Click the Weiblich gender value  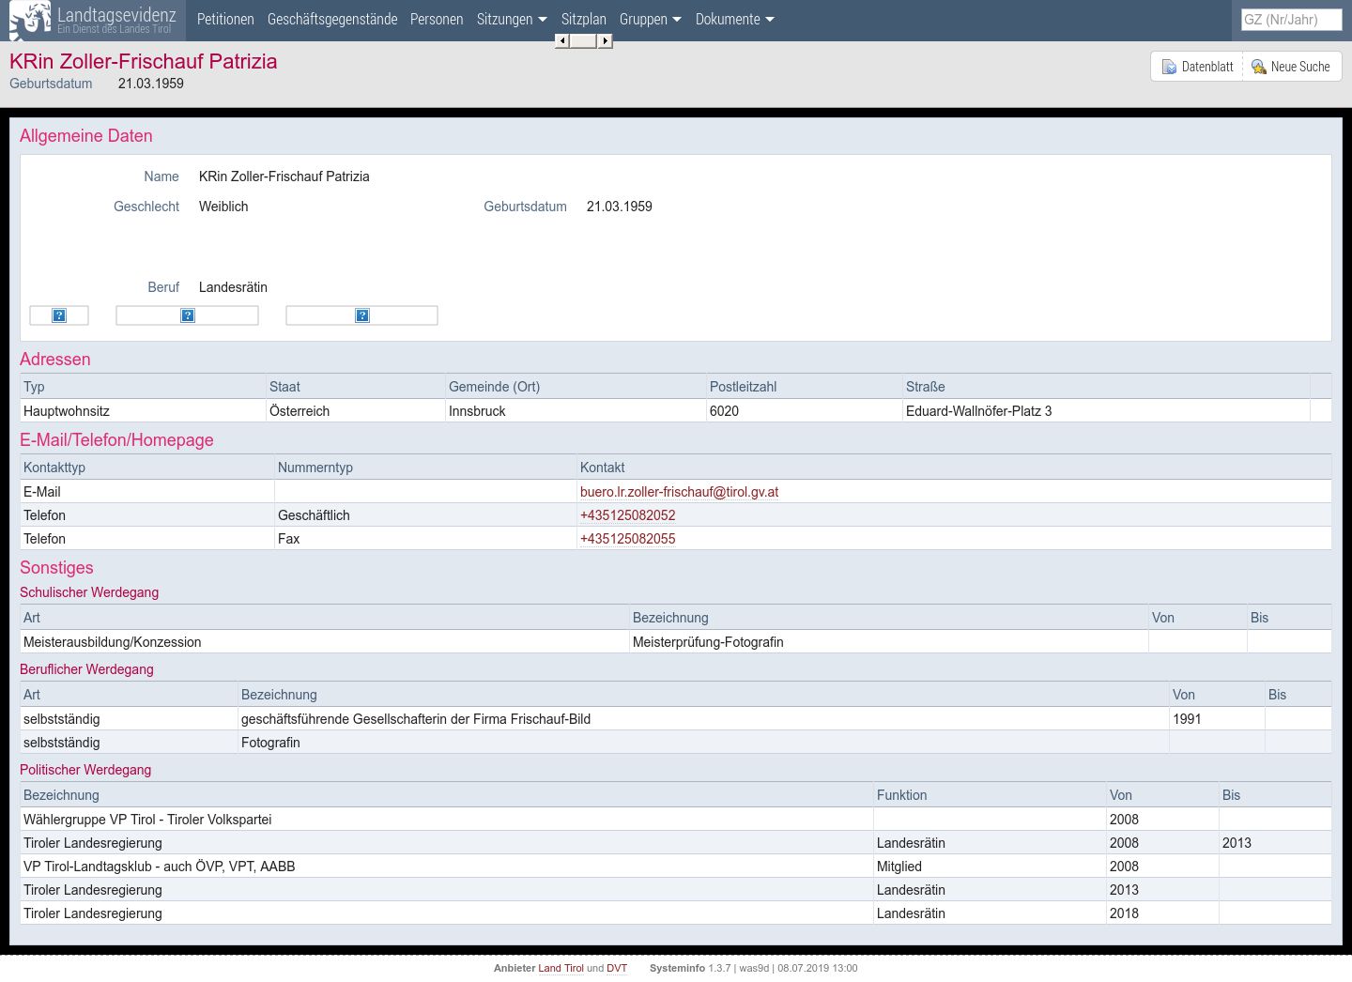tap(223, 207)
